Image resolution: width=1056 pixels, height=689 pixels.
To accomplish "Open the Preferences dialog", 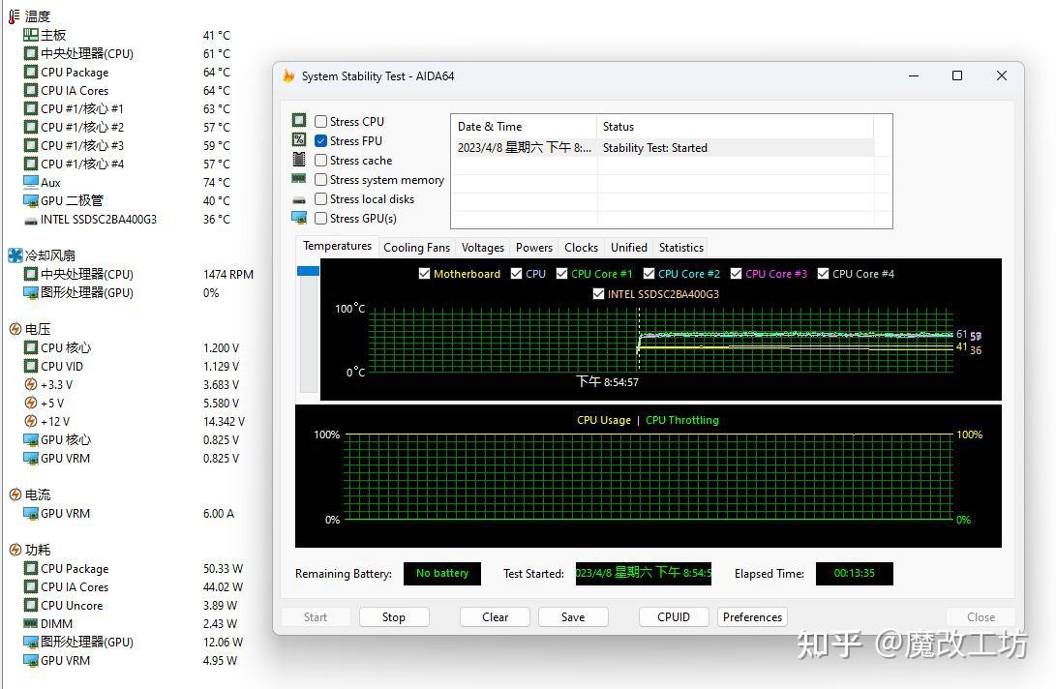I will (x=752, y=616).
